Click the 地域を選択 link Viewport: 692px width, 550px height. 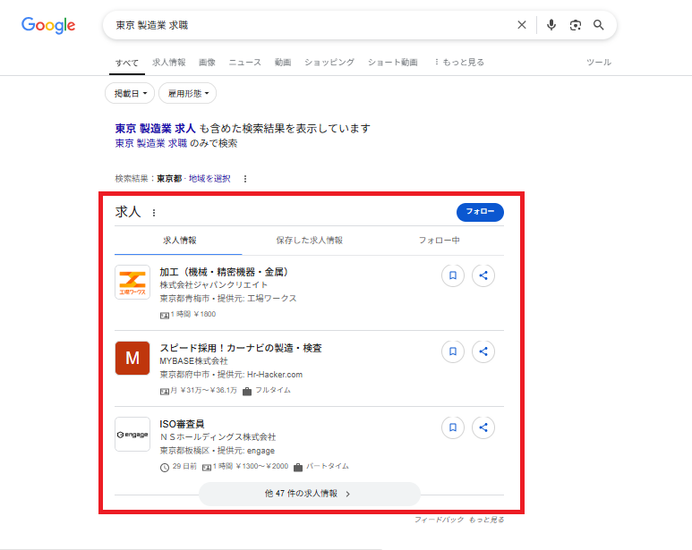click(x=209, y=179)
